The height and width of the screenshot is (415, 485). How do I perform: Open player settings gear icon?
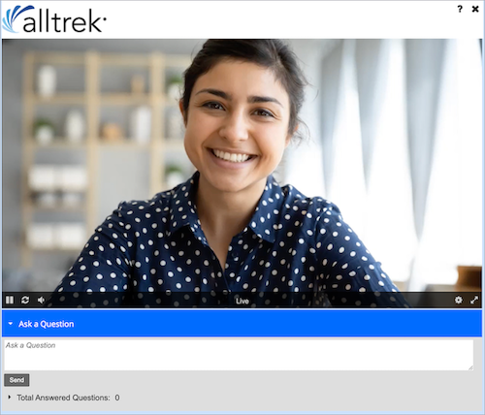coord(459,300)
